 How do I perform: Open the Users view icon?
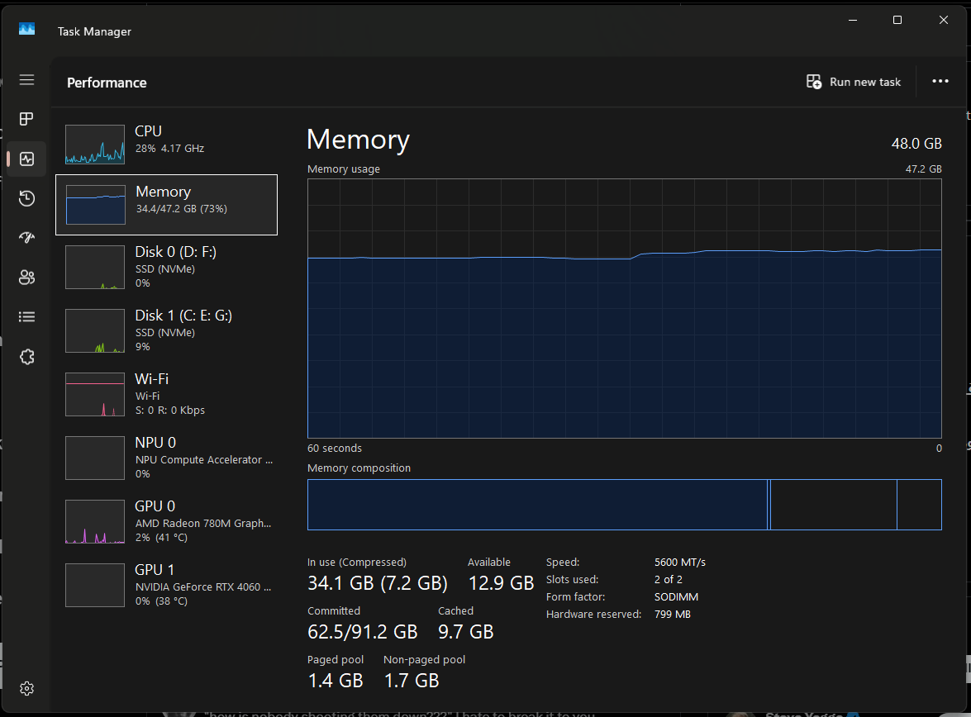(26, 278)
